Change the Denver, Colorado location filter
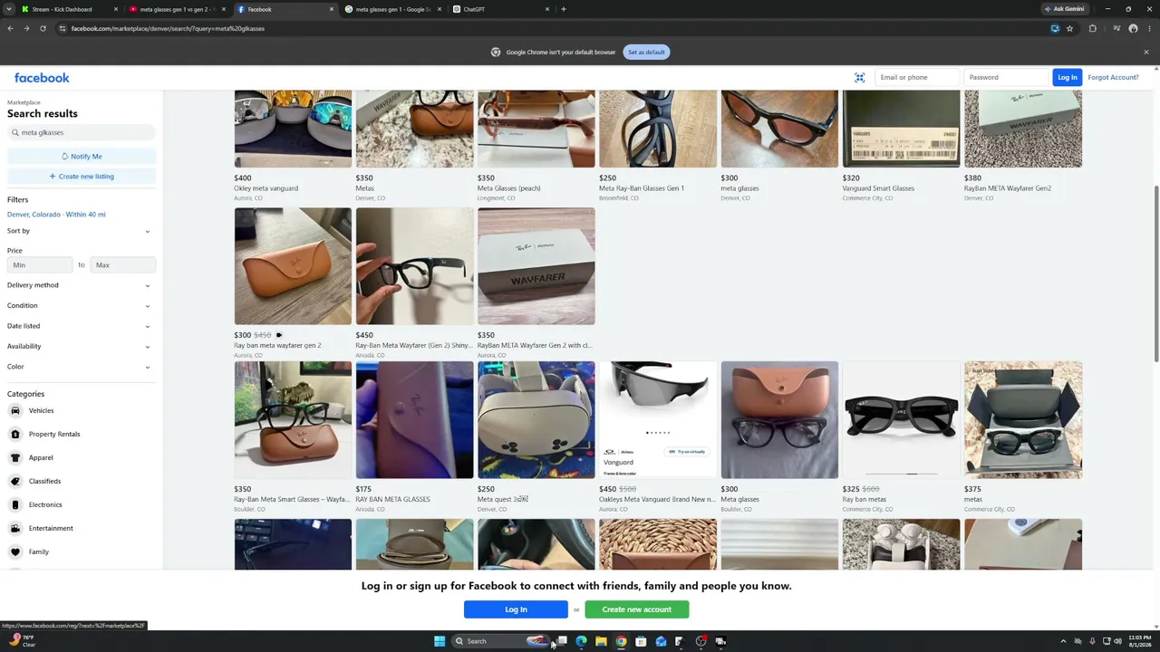The image size is (1160, 652). point(56,215)
